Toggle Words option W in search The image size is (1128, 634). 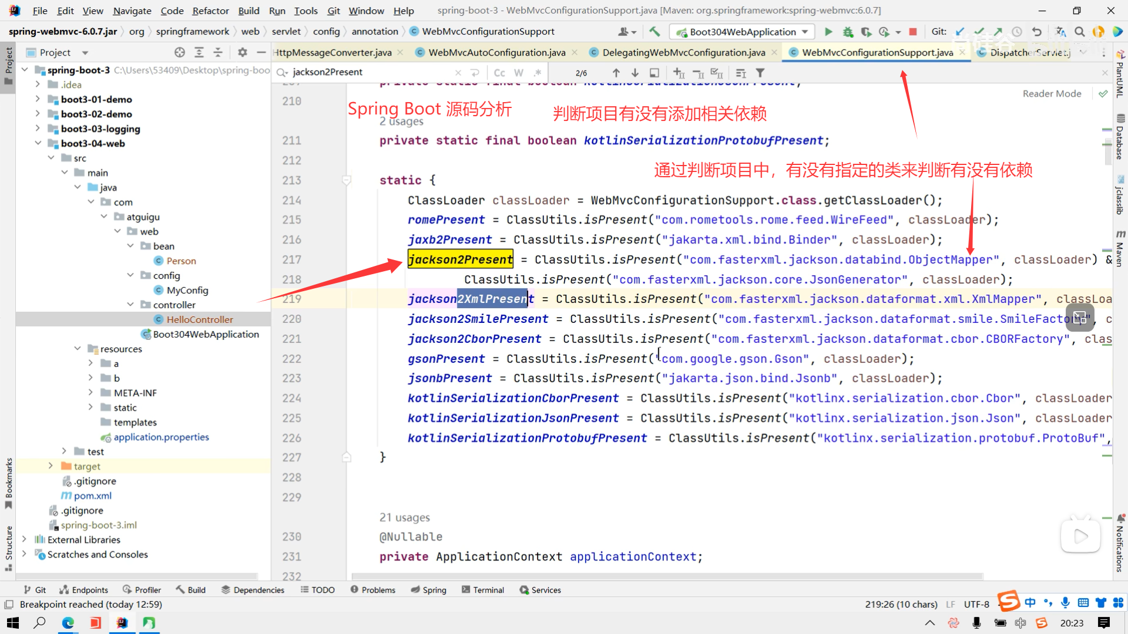coord(518,73)
